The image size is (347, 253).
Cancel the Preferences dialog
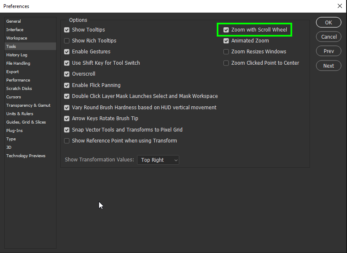(328, 37)
